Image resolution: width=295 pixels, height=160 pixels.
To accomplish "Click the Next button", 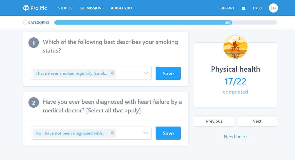I will click(x=257, y=121).
